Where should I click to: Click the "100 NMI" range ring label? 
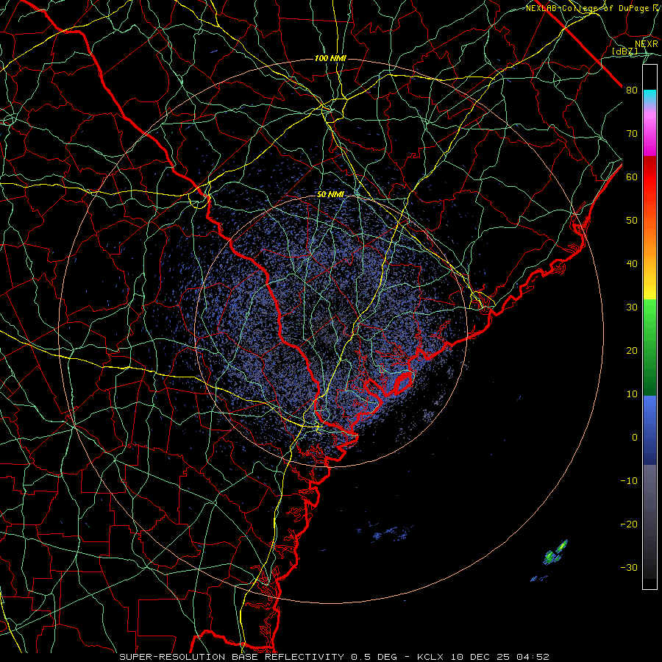tap(330, 58)
